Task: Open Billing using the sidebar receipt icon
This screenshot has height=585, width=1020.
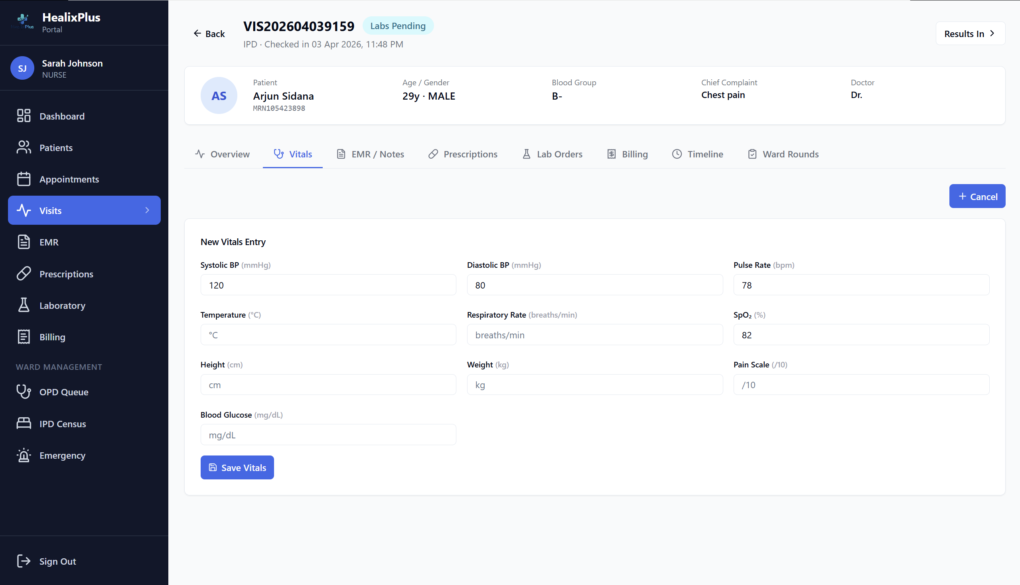Action: click(23, 337)
